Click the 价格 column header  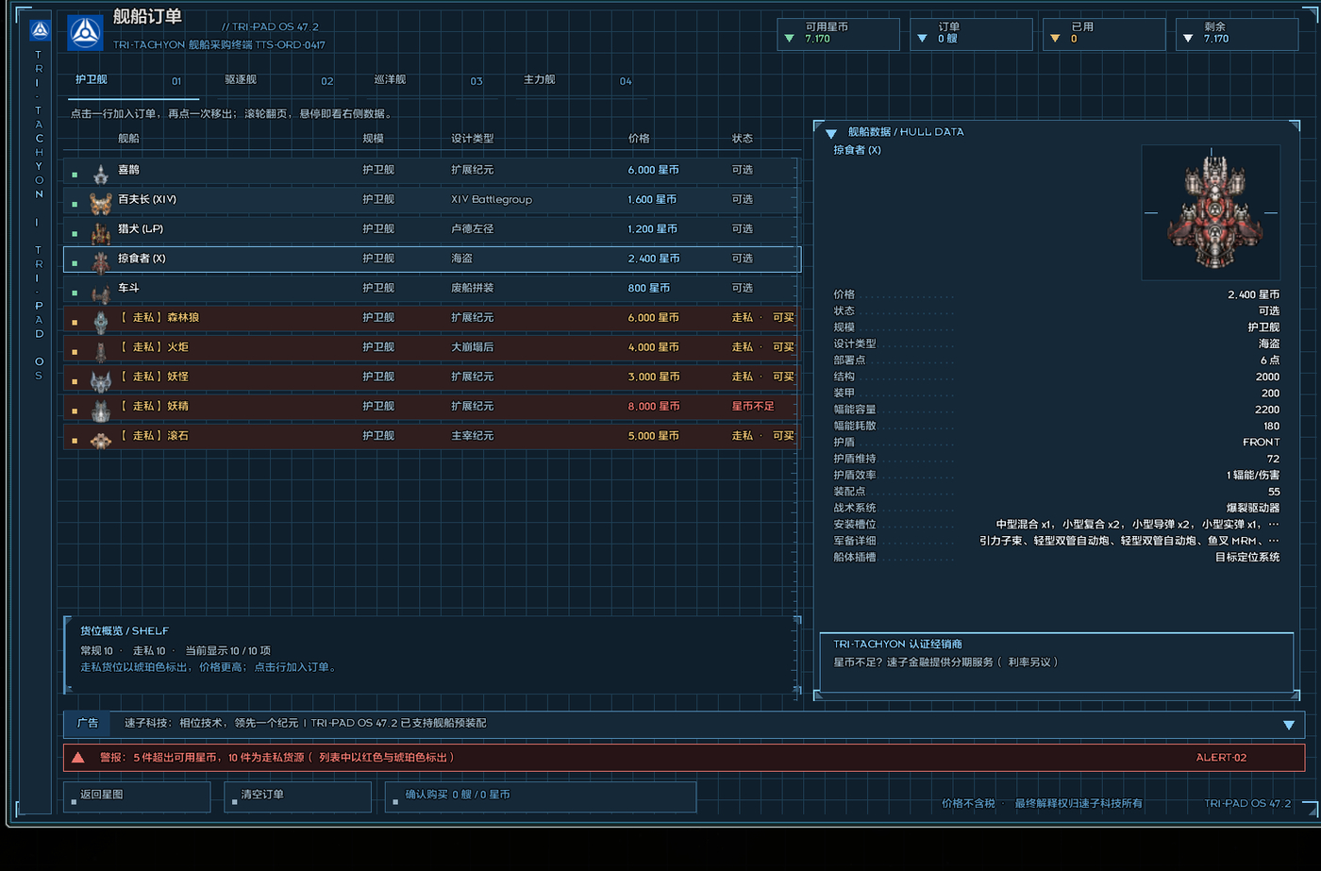[x=639, y=139]
